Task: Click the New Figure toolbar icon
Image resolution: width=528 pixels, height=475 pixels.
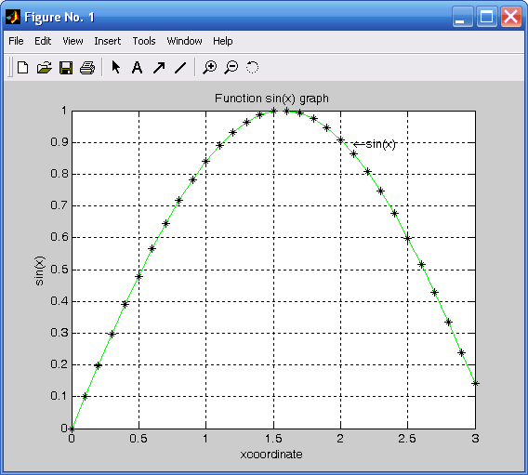Action: tap(22, 67)
